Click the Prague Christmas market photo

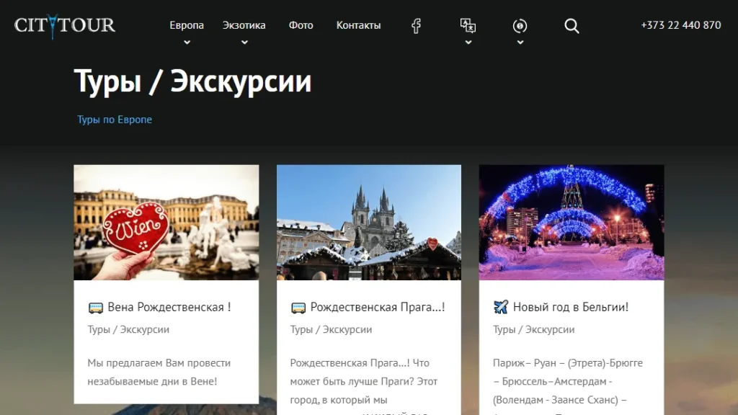coord(369,222)
